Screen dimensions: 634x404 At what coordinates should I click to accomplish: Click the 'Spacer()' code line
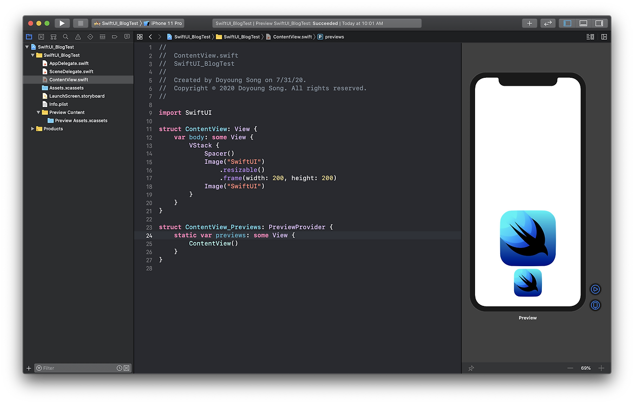point(219,154)
